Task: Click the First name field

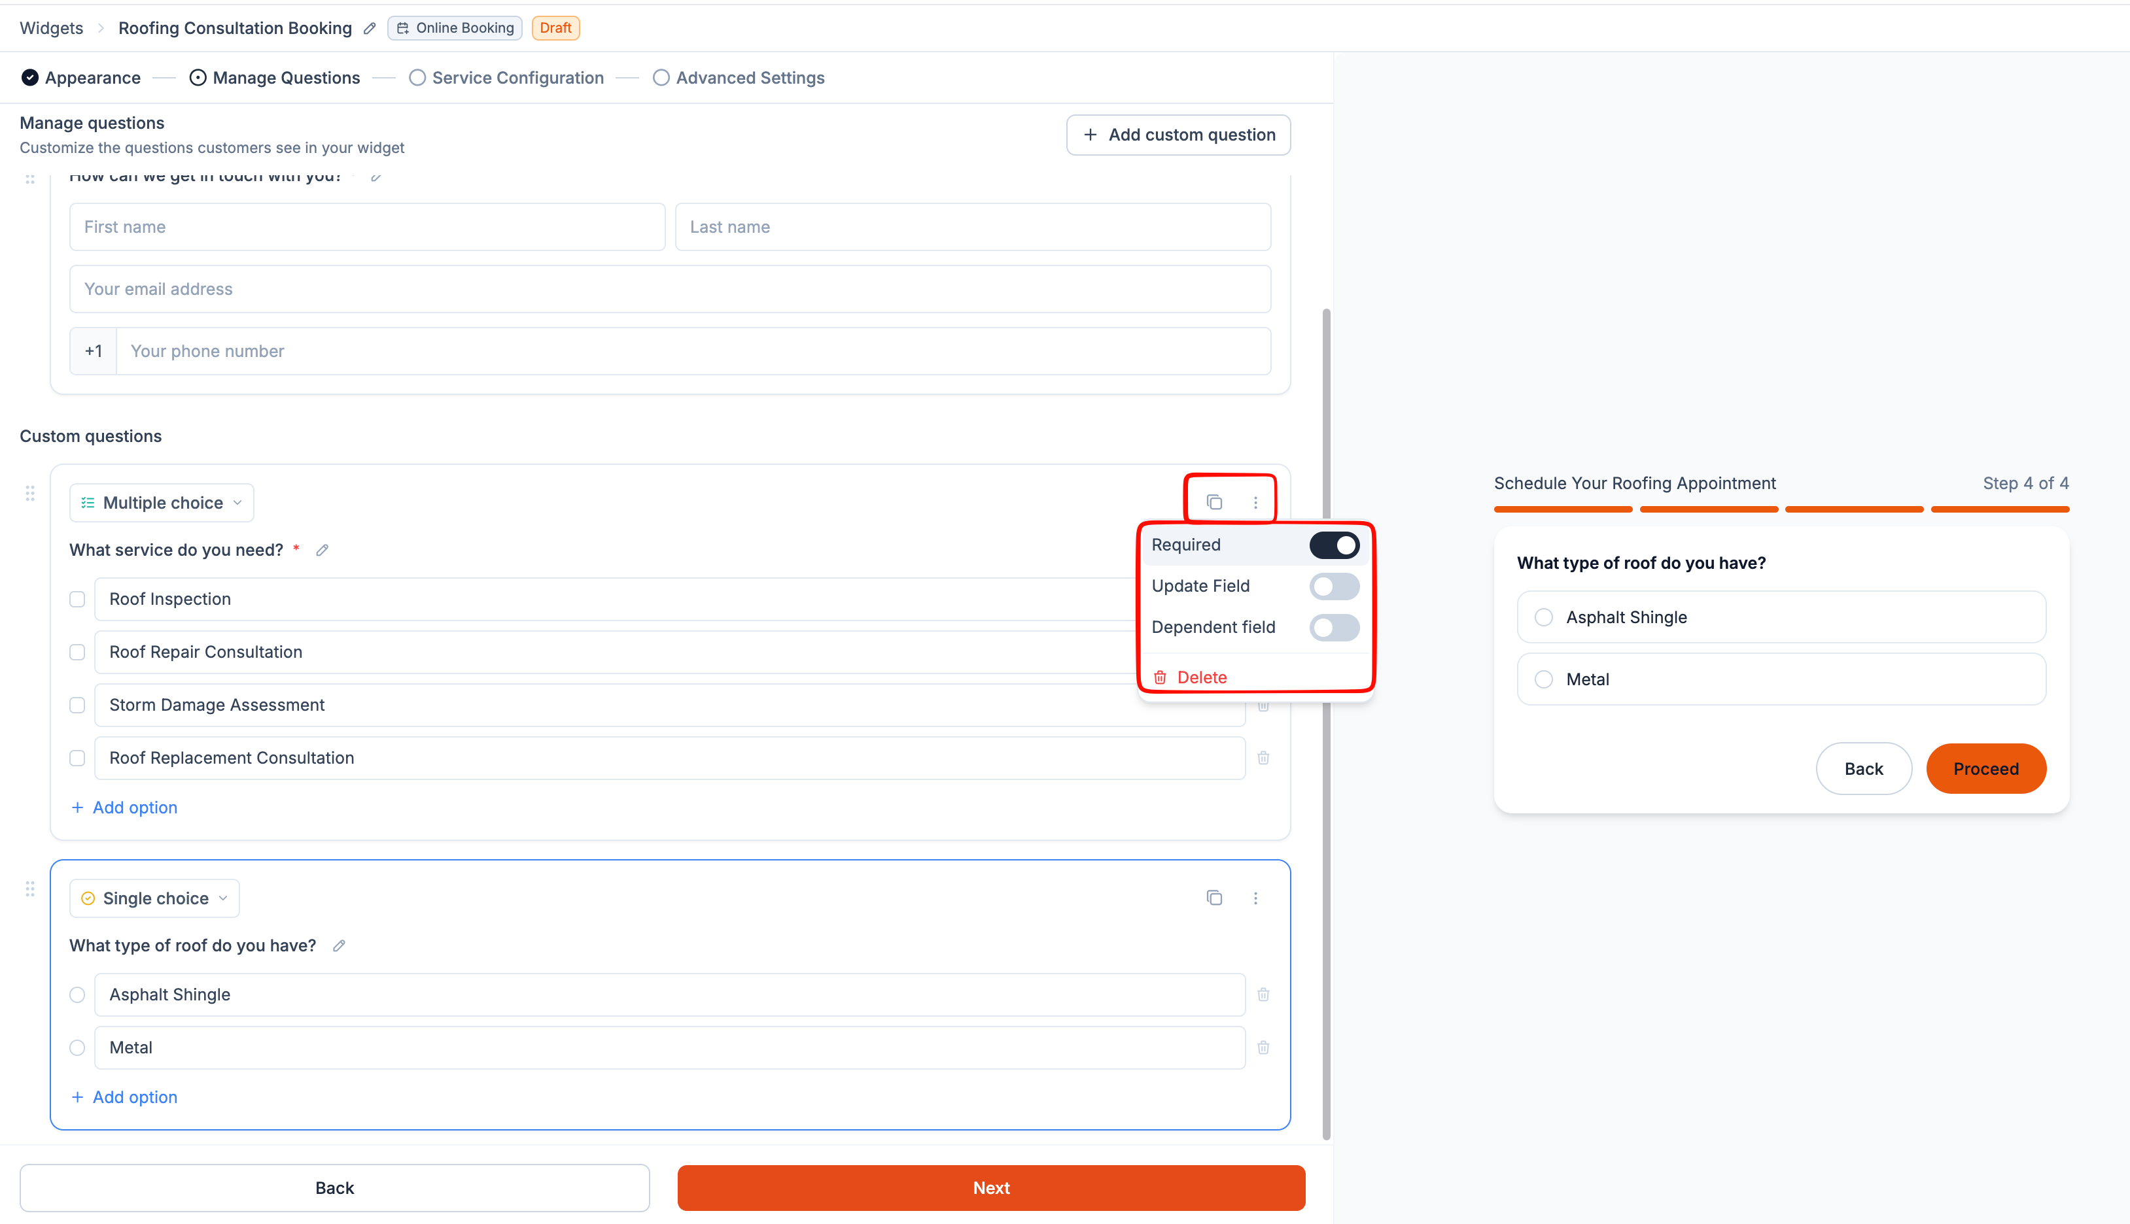Action: 368,227
